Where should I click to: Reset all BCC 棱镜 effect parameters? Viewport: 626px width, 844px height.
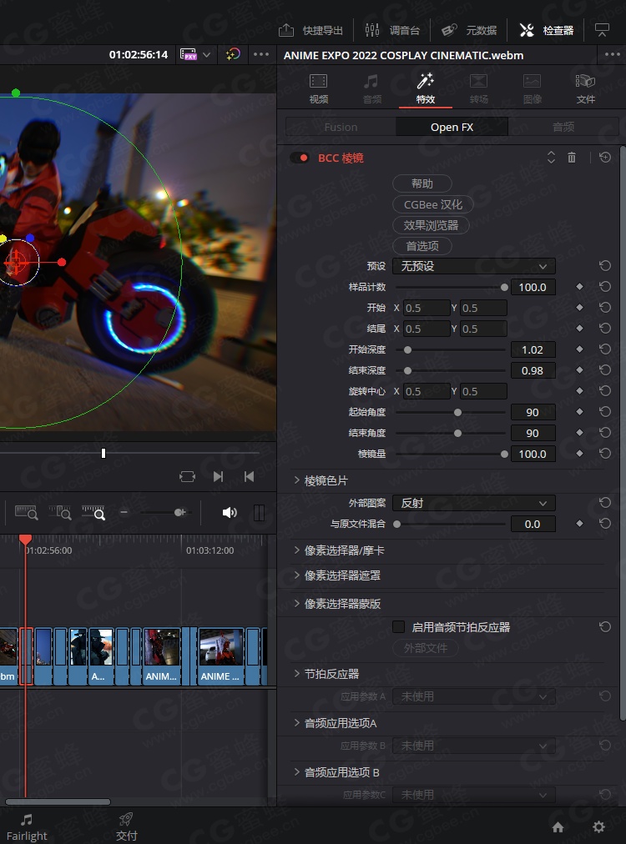(x=605, y=157)
